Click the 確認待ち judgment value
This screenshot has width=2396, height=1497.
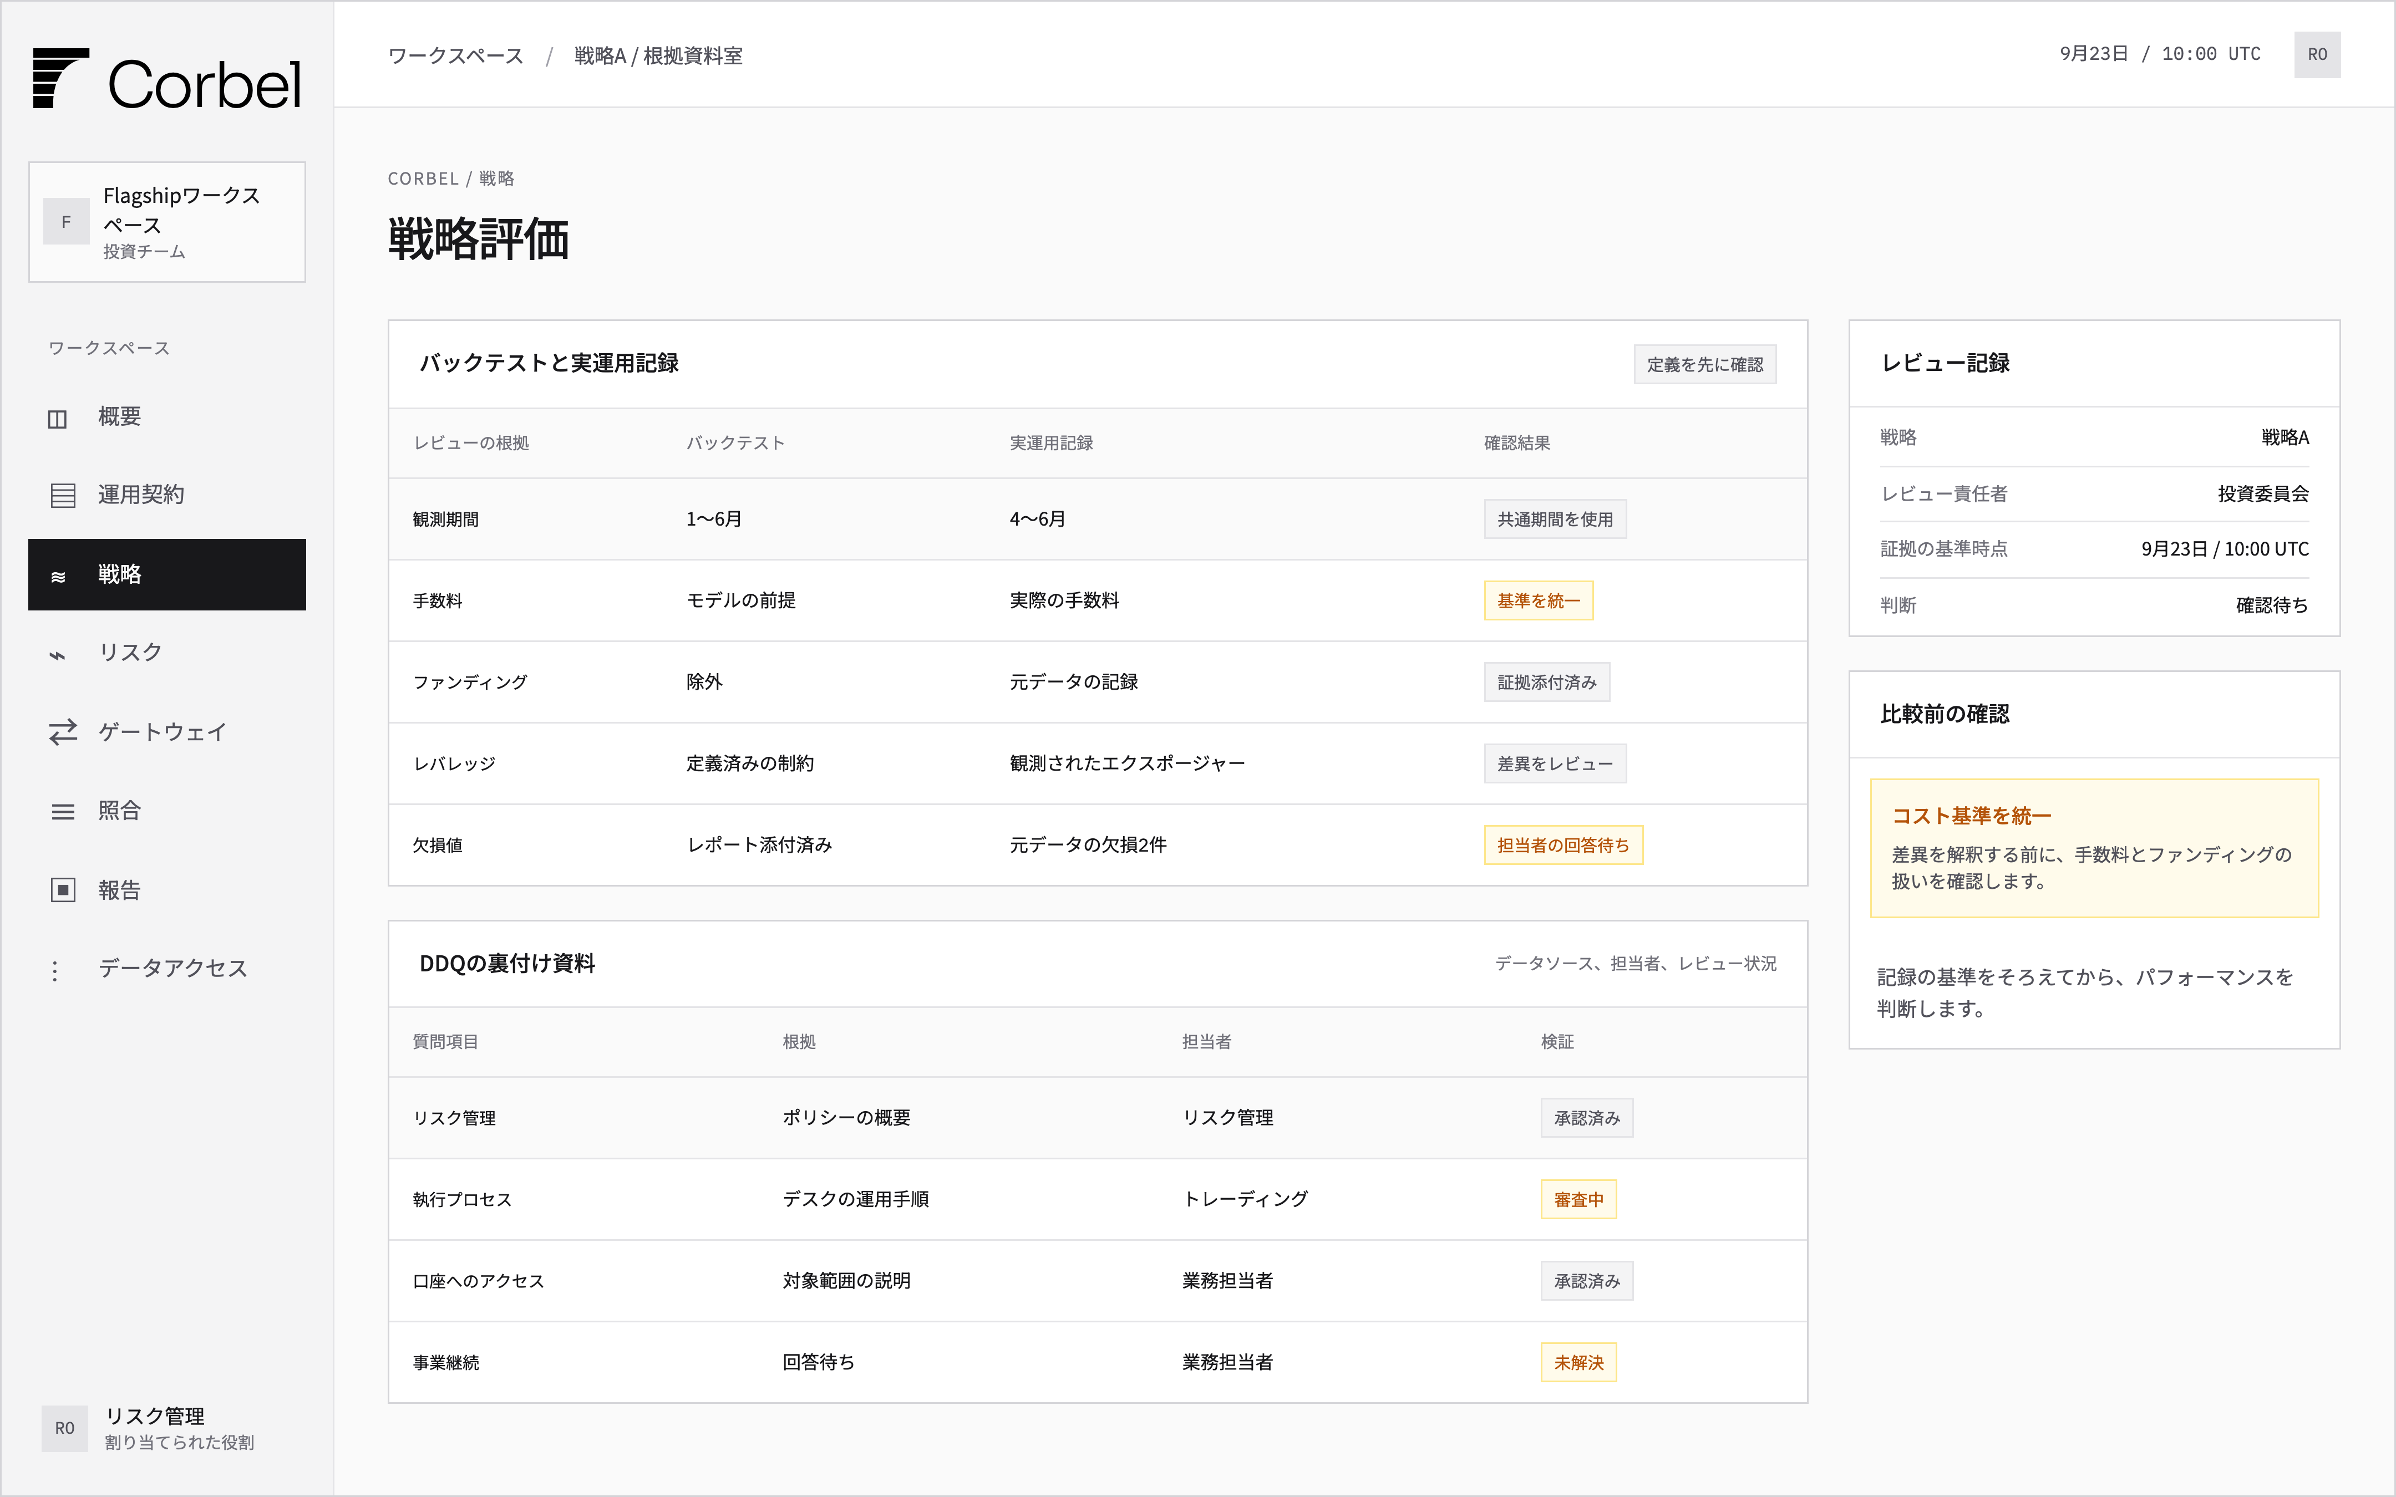2271,605
